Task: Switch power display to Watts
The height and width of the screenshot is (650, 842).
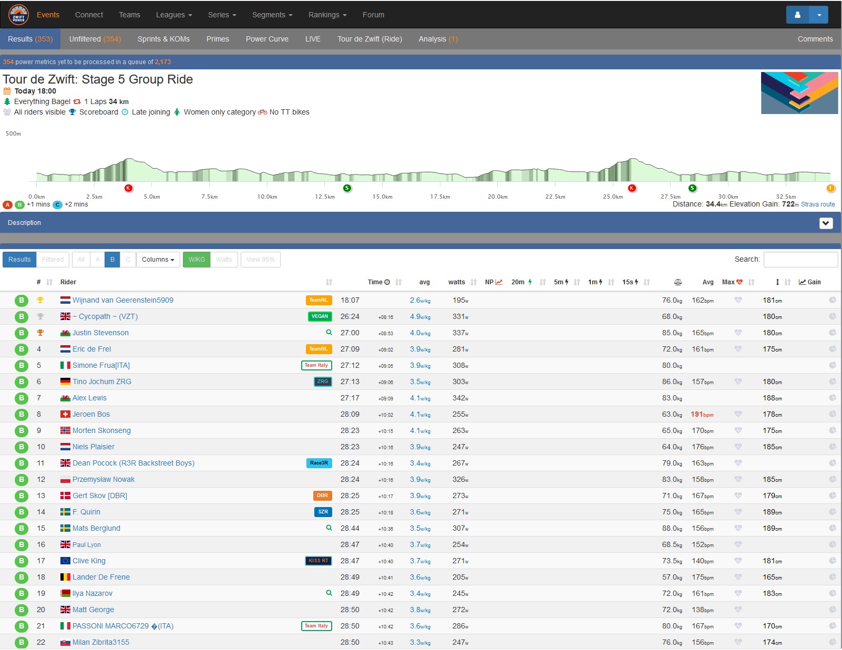Action: pyautogui.click(x=224, y=260)
